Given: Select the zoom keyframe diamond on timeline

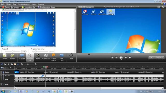Looking at the screenshot, I should coord(43,76).
